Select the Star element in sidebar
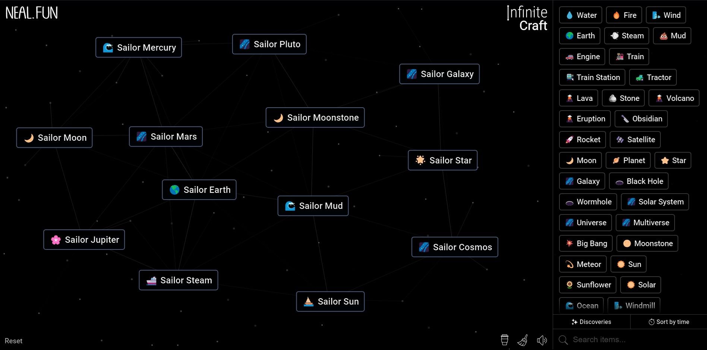 673,160
